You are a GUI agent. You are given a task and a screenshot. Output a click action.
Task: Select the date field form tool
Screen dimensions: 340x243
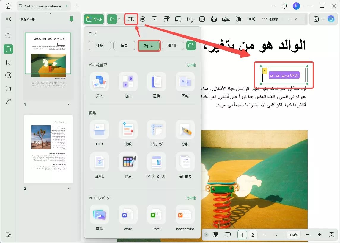[x=214, y=19]
